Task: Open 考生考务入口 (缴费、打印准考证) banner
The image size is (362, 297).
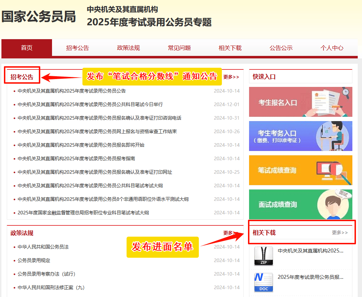Action: pos(301,136)
